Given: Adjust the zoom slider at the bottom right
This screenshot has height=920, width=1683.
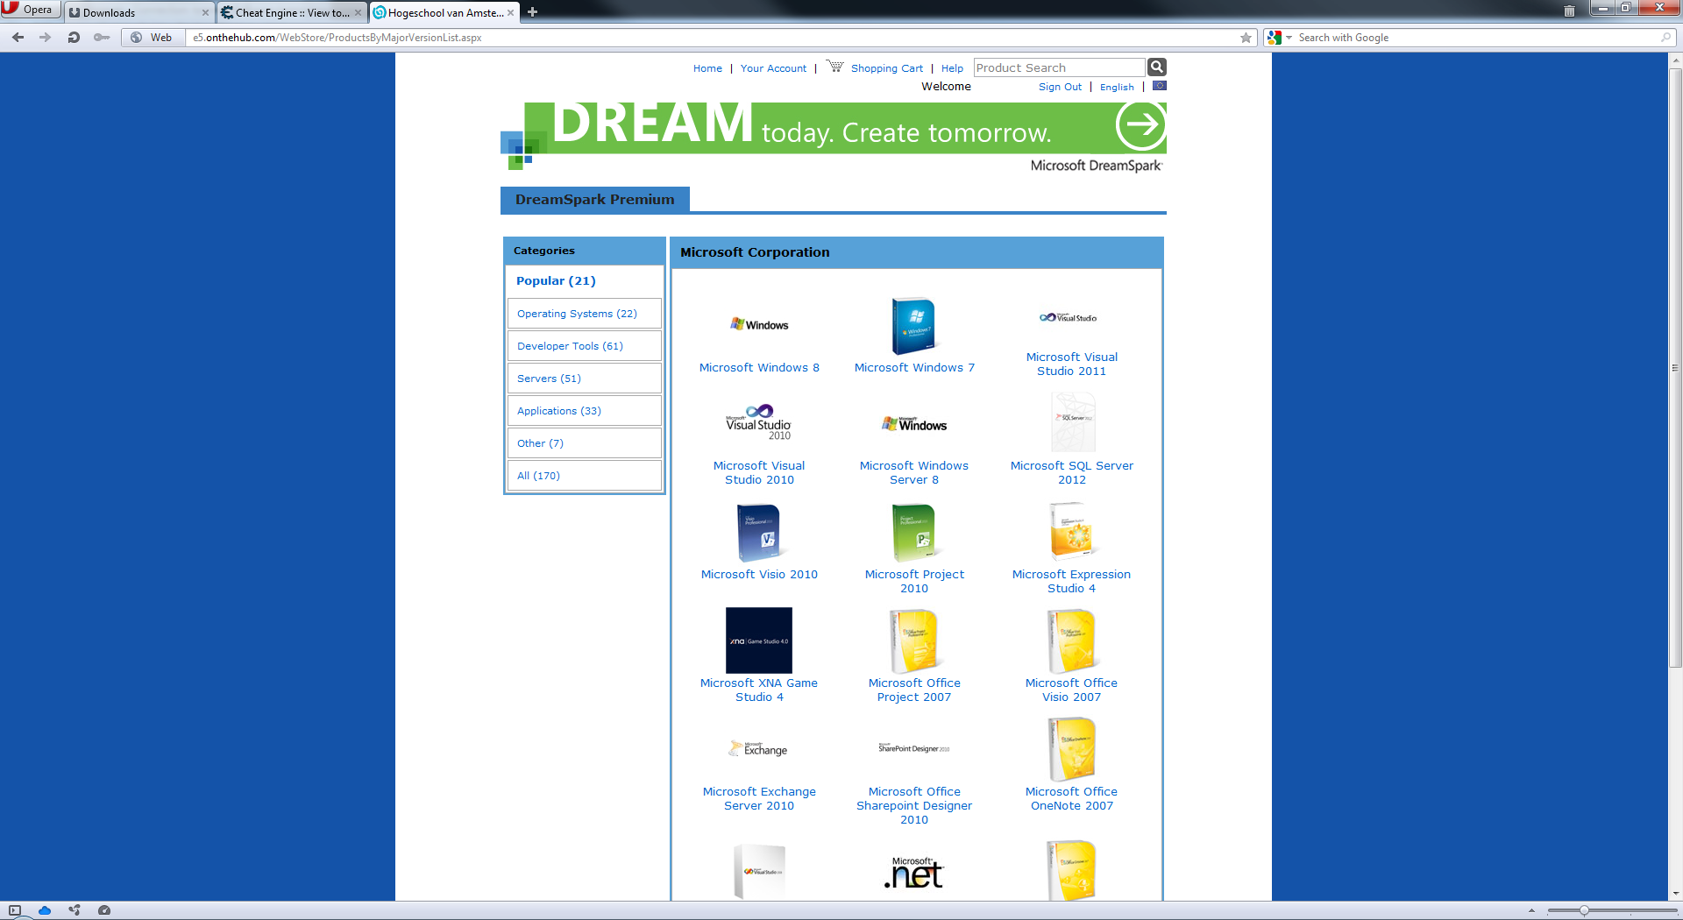Looking at the screenshot, I should coord(1582,909).
